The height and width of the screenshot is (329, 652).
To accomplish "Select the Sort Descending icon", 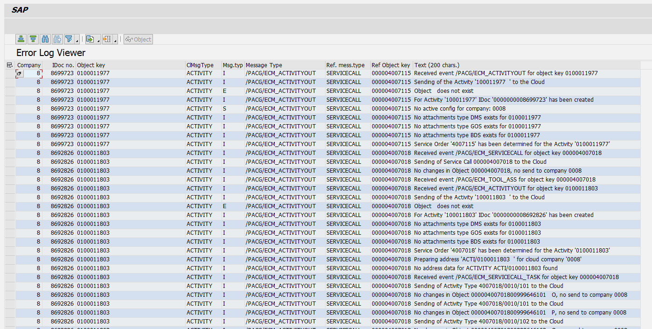I will 33,39.
